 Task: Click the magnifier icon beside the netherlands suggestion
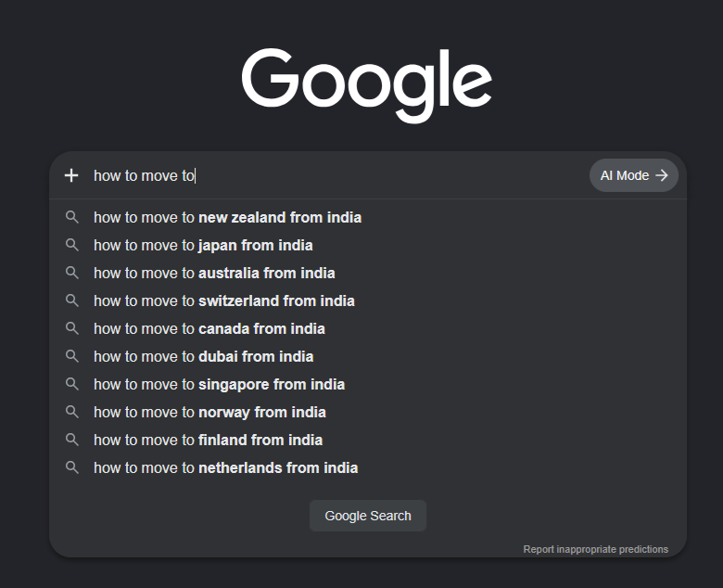pos(72,467)
